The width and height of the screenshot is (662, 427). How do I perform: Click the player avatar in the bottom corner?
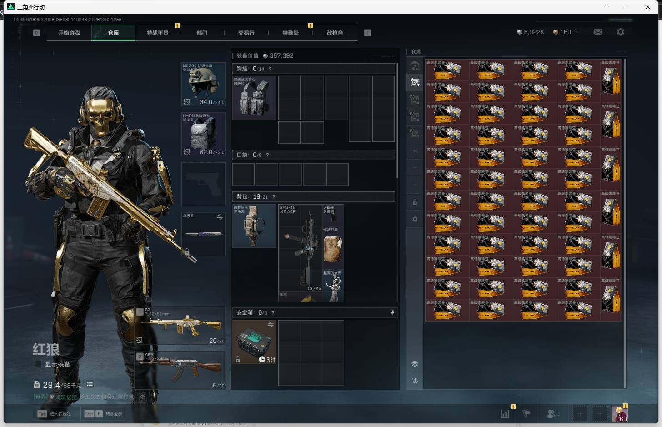(619, 413)
